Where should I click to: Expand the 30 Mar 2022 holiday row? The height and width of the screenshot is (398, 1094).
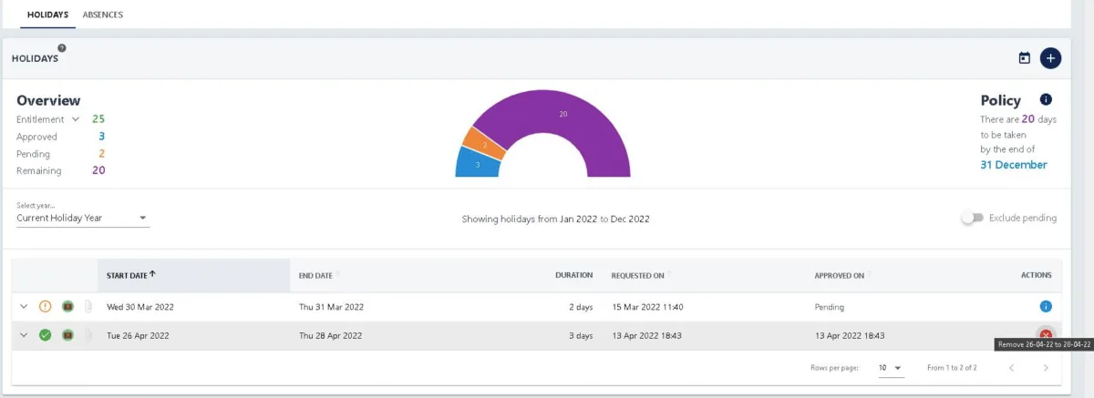pyautogui.click(x=24, y=307)
